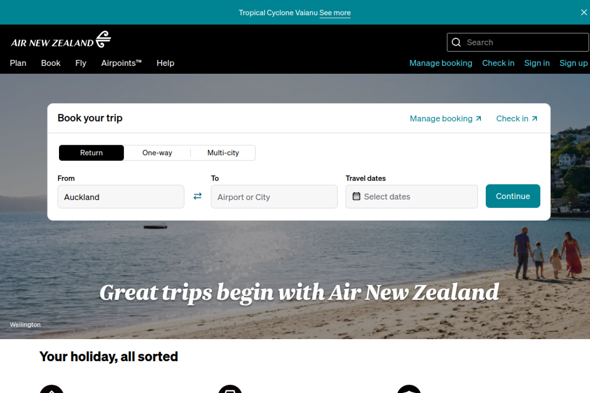
Task: Open the Book menu
Action: coord(51,63)
